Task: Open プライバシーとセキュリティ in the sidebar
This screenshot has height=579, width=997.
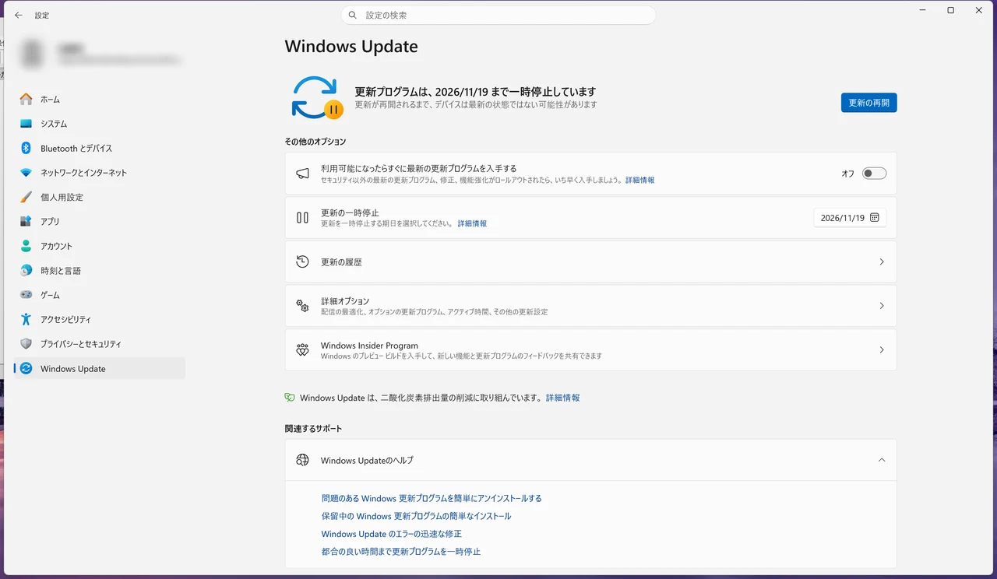Action: coord(100,344)
